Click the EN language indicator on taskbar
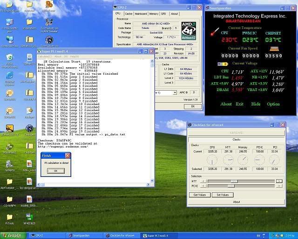Image resolution: width=298 pixels, height=239 pixels. click(258, 236)
